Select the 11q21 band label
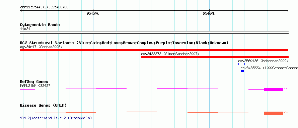The width and height of the screenshot is (298, 128). (x=25, y=29)
